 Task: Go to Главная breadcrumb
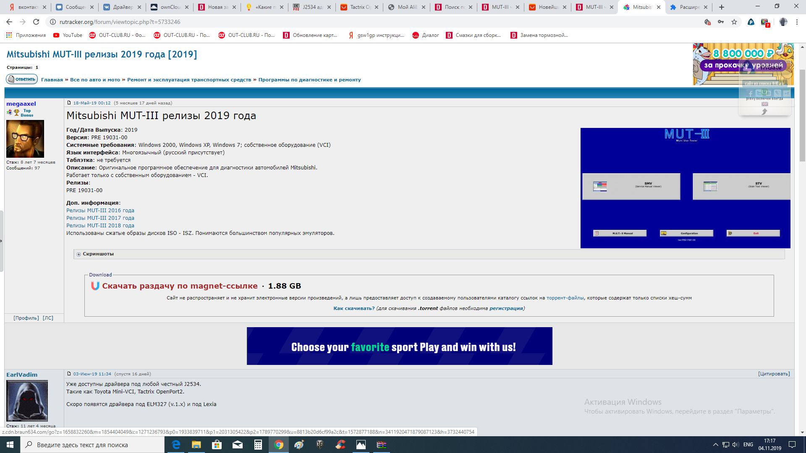coord(52,80)
